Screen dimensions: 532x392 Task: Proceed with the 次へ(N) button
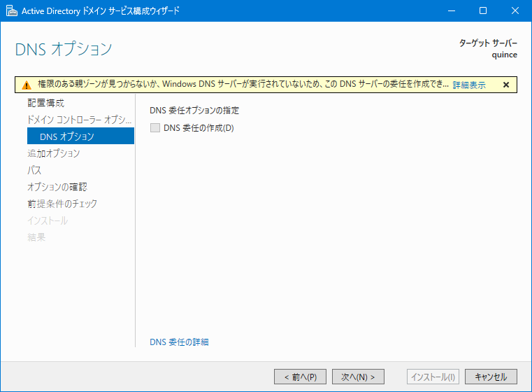[358, 377]
